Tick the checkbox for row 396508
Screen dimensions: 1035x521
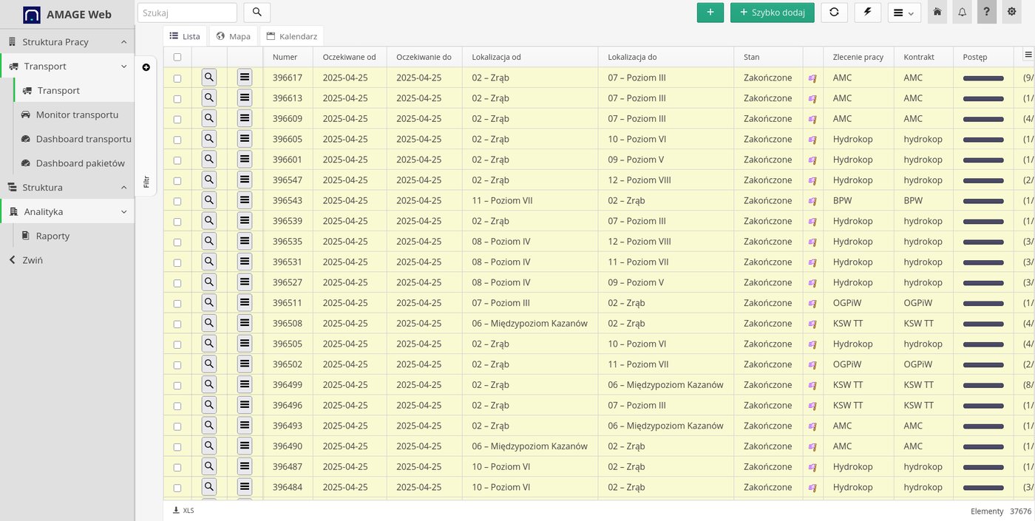tap(177, 324)
